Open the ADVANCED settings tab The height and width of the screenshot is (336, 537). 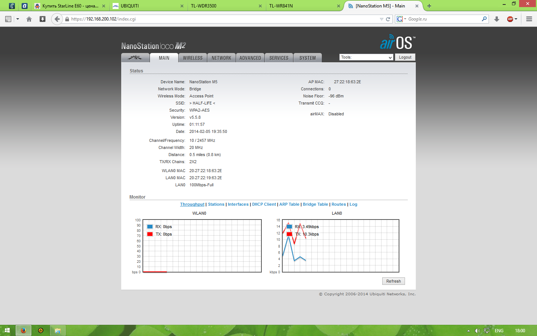point(250,58)
